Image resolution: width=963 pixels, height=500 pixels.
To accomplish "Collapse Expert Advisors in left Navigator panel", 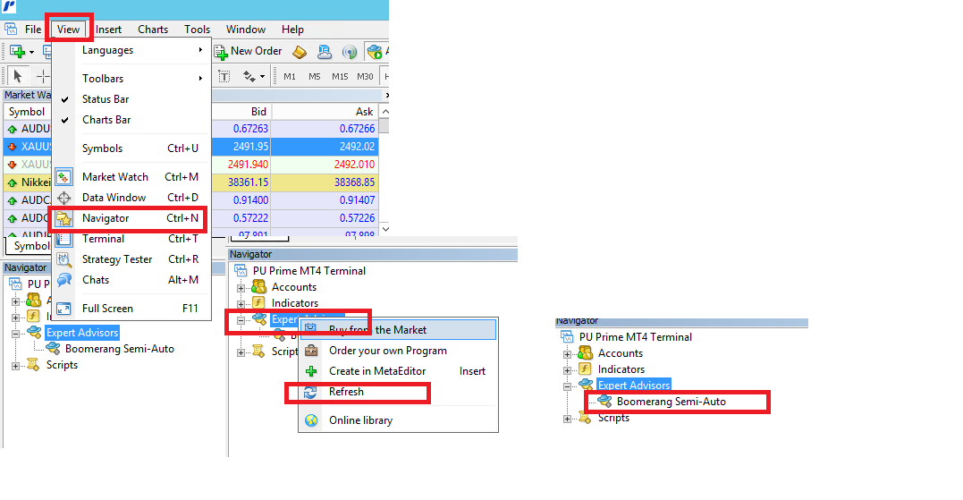I will click(15, 334).
